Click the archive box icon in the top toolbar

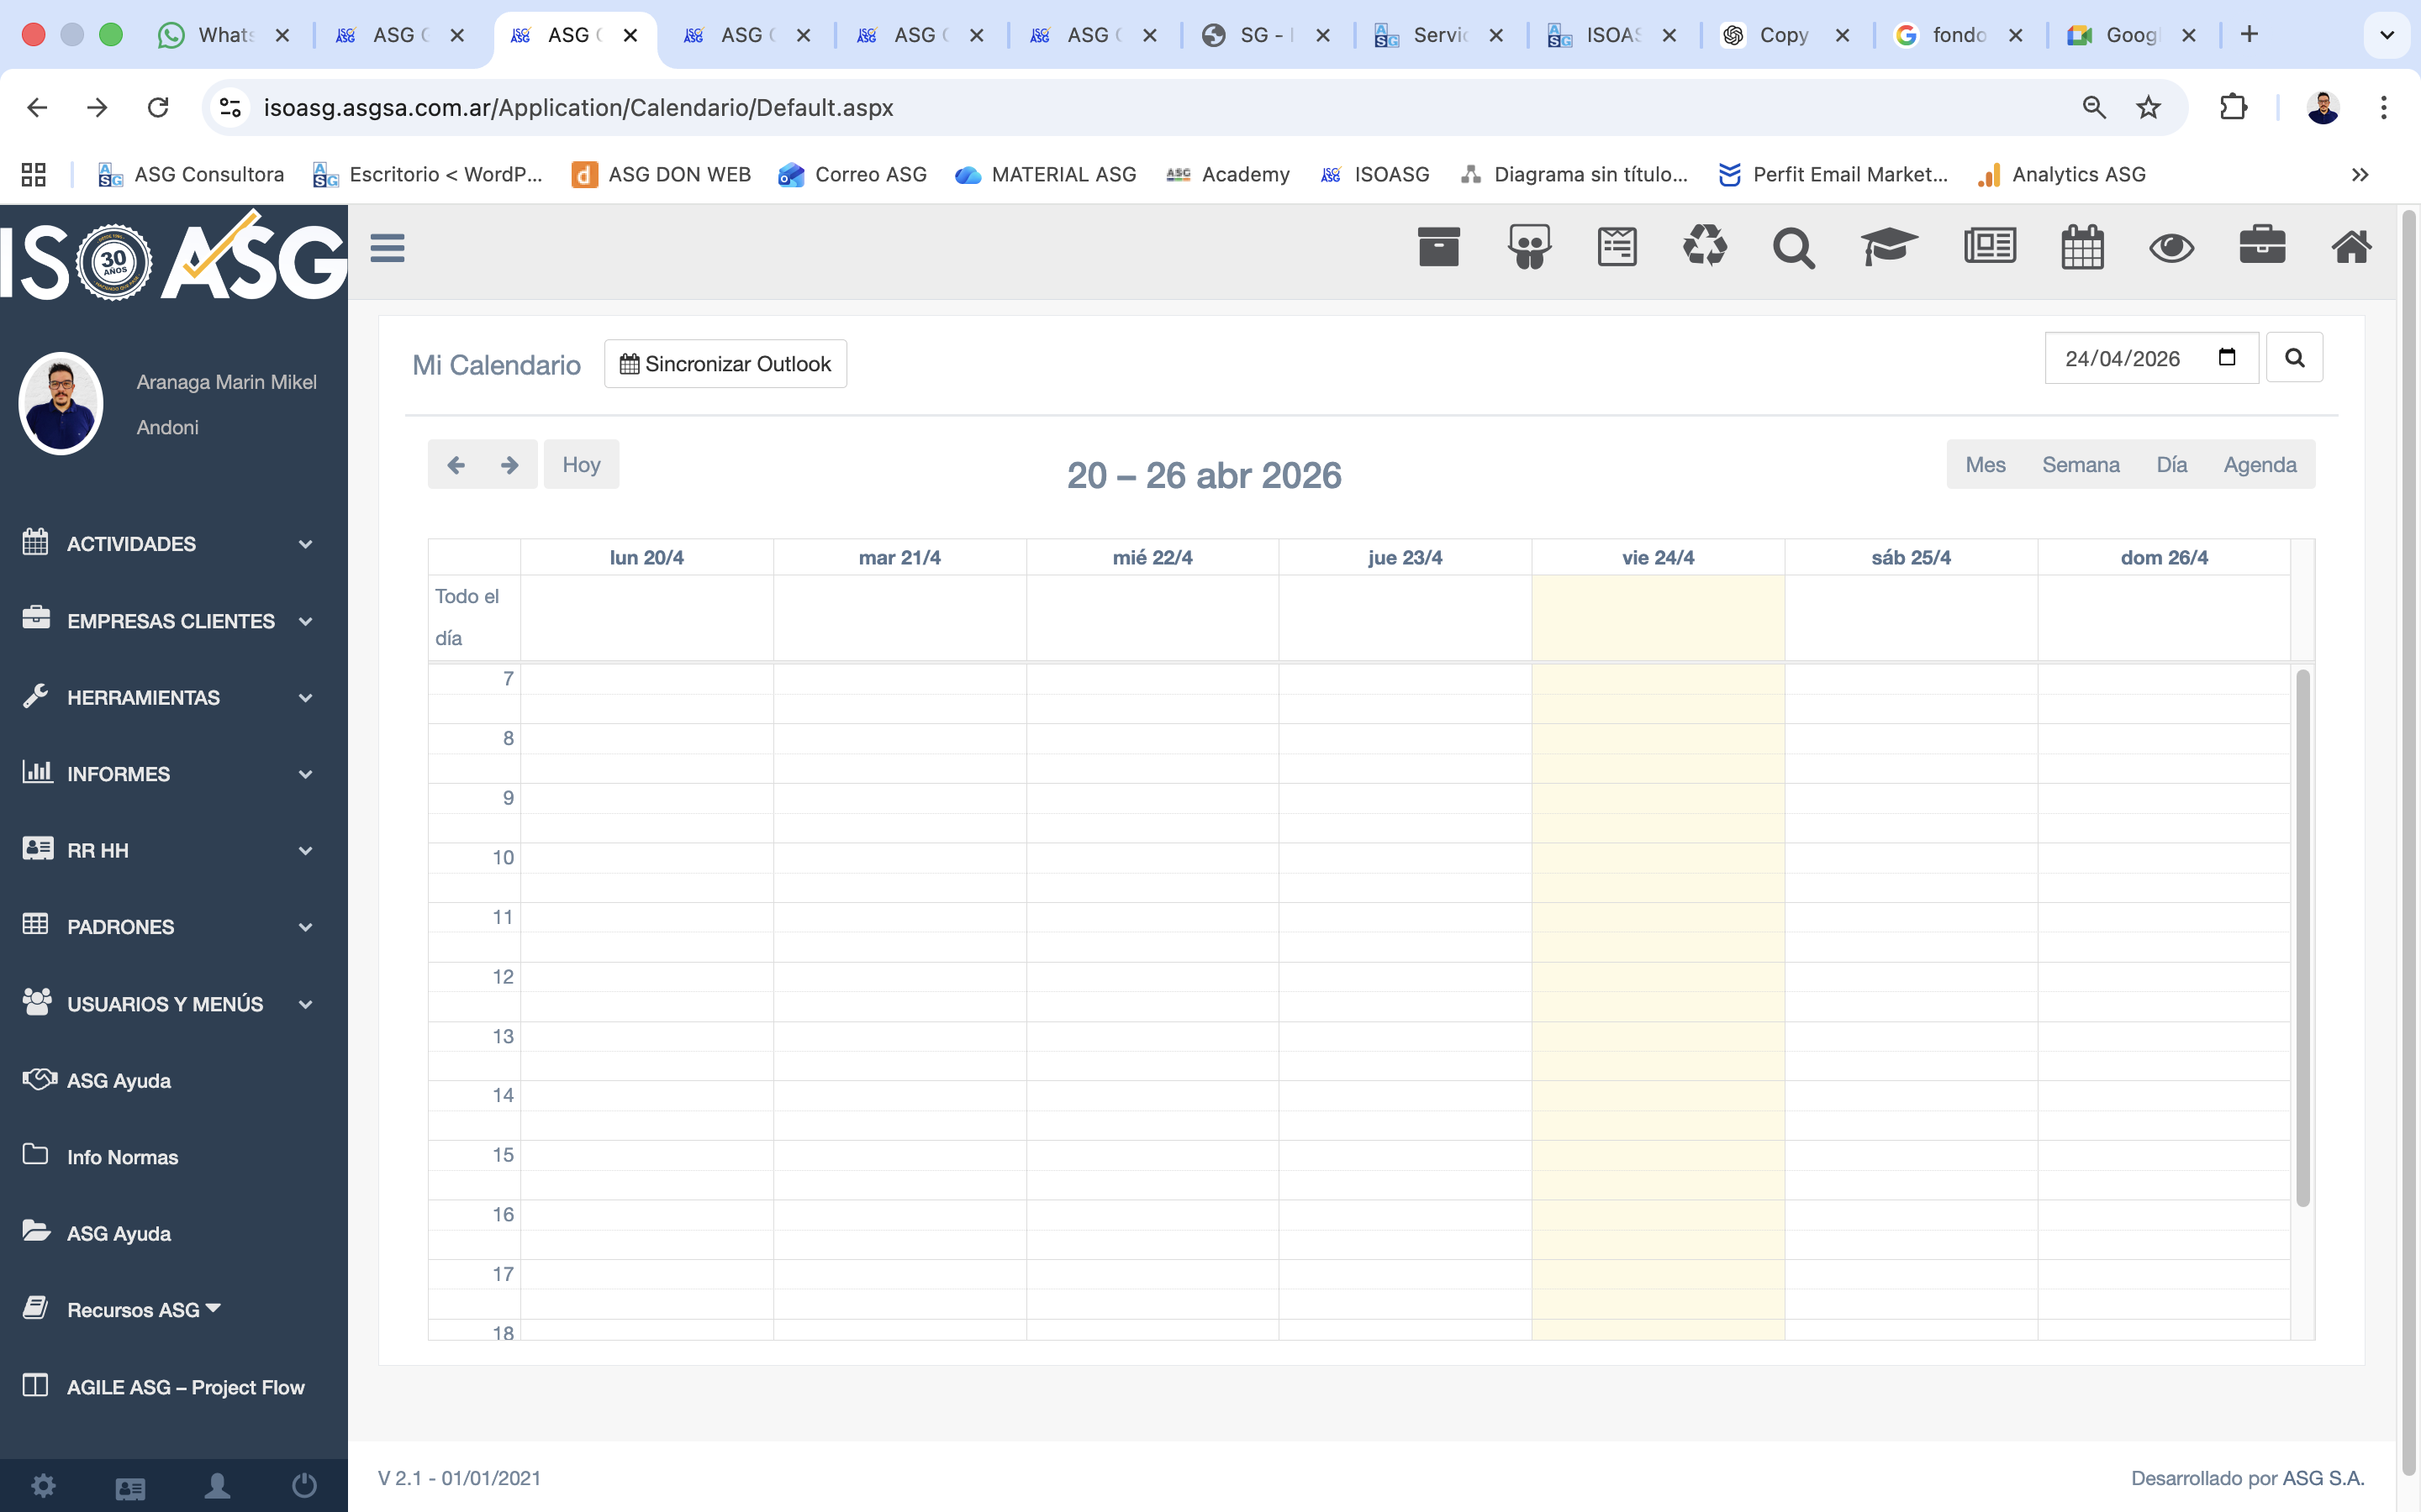coord(1438,247)
